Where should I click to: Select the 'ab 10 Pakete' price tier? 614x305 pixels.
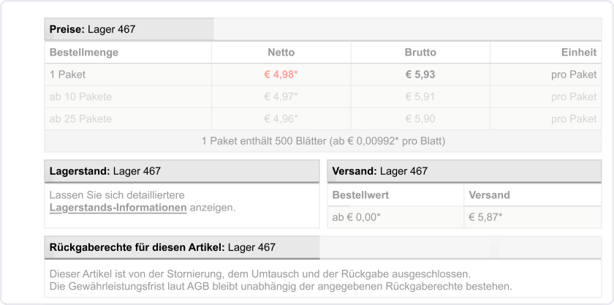(x=80, y=97)
